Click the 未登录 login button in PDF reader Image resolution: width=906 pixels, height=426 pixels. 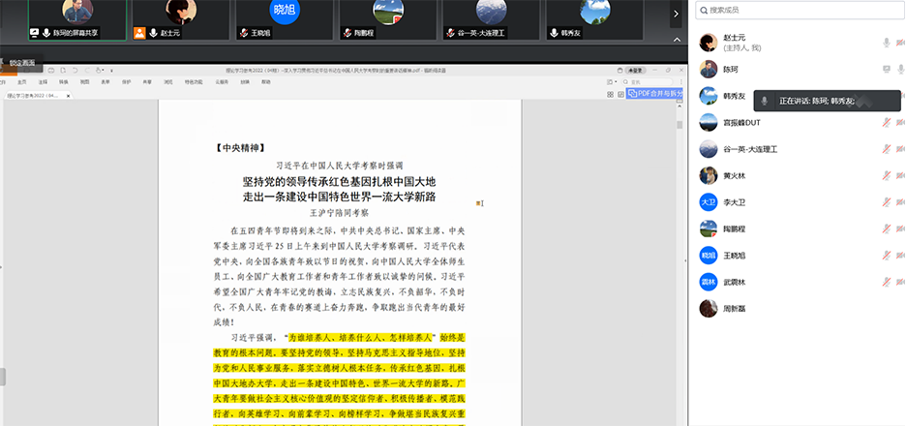pyautogui.click(x=636, y=71)
